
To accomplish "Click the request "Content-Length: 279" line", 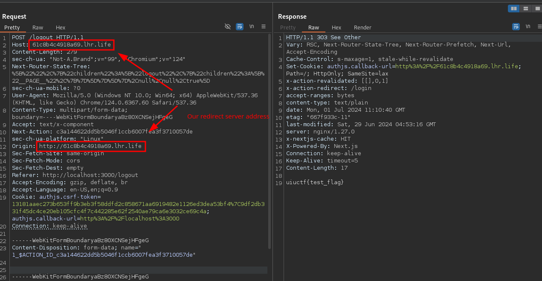I will coord(44,52).
